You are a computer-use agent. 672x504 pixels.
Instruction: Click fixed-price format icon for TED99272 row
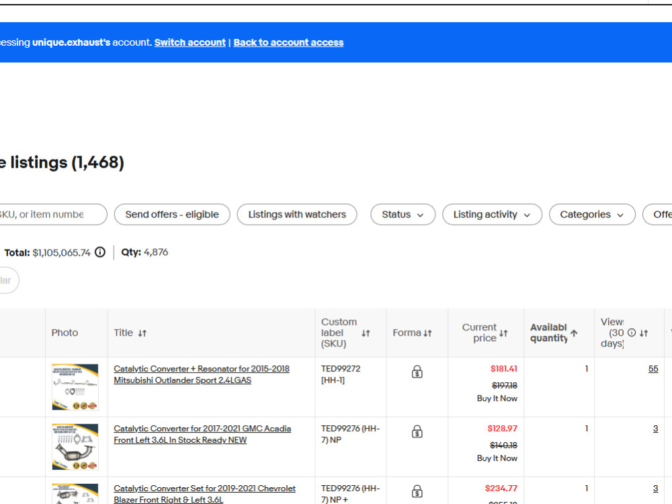[417, 371]
